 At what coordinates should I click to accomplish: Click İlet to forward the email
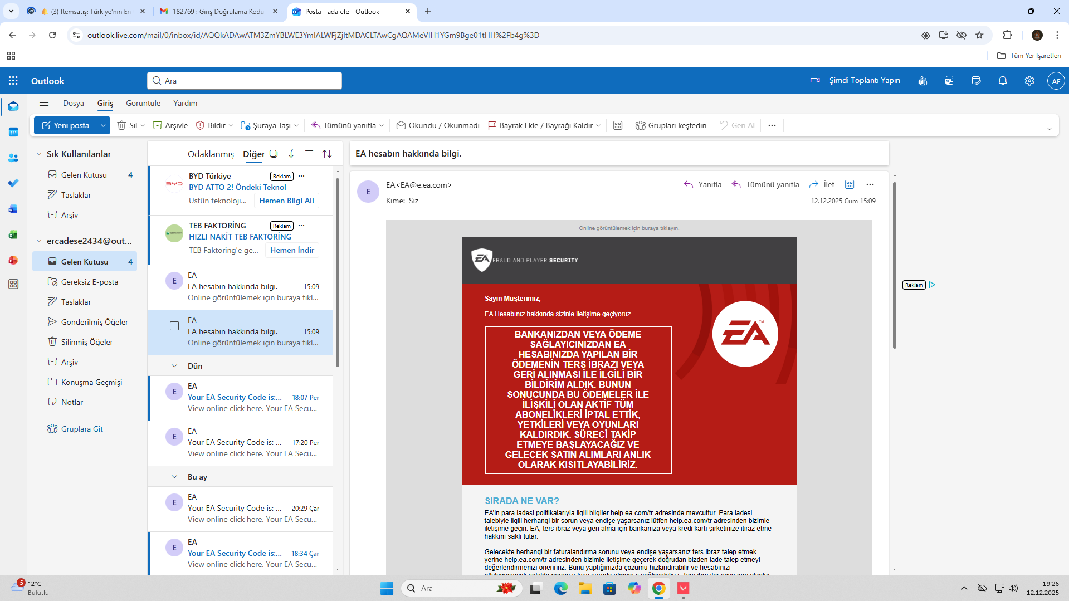pyautogui.click(x=822, y=184)
